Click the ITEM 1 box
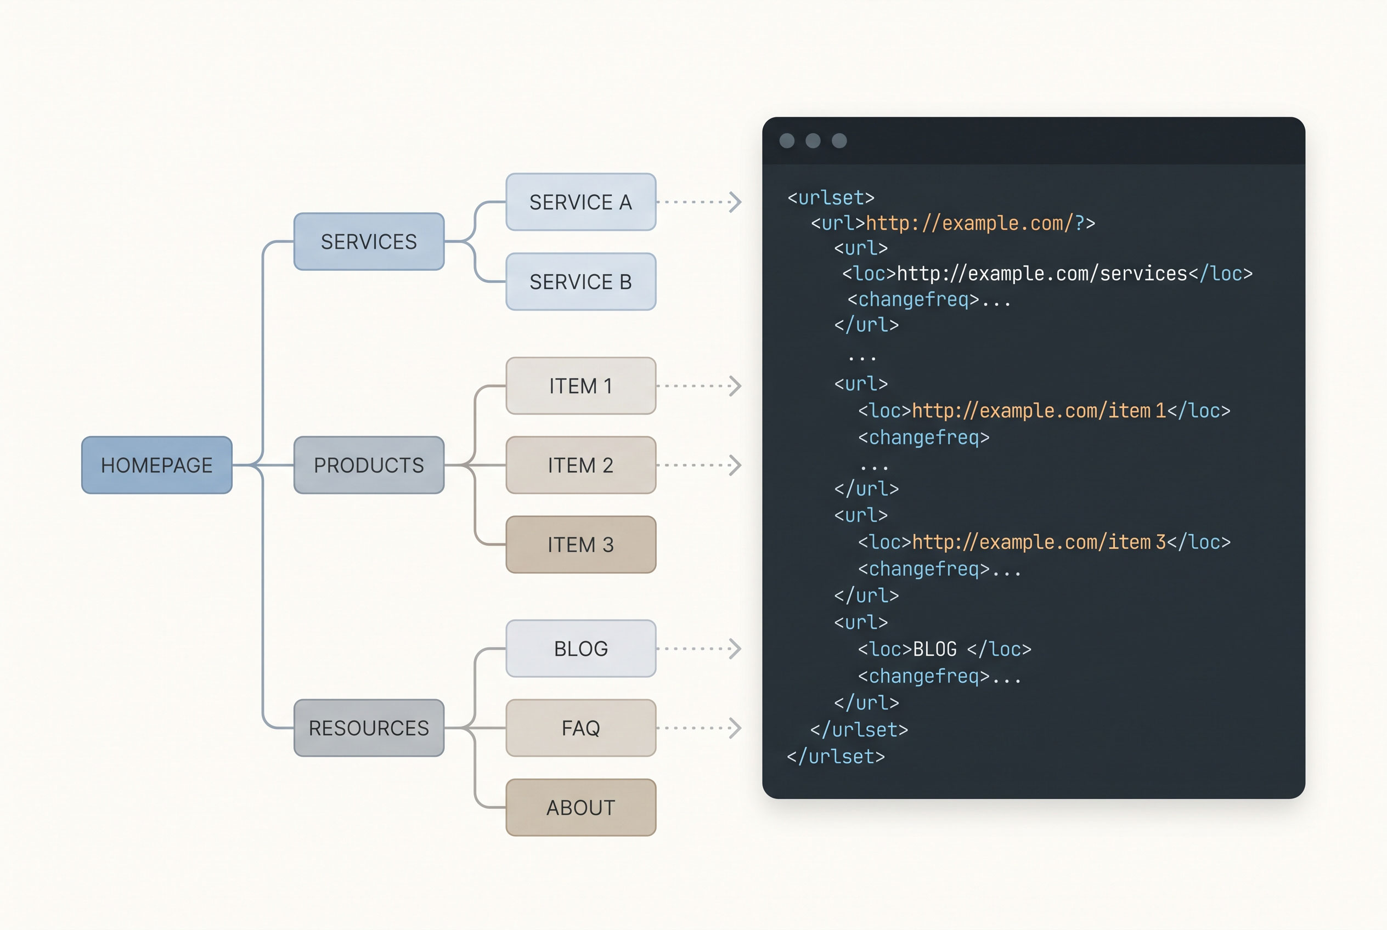1387x930 pixels. tap(580, 385)
